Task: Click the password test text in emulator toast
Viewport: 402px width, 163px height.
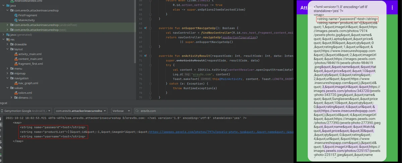Action: [347, 19]
